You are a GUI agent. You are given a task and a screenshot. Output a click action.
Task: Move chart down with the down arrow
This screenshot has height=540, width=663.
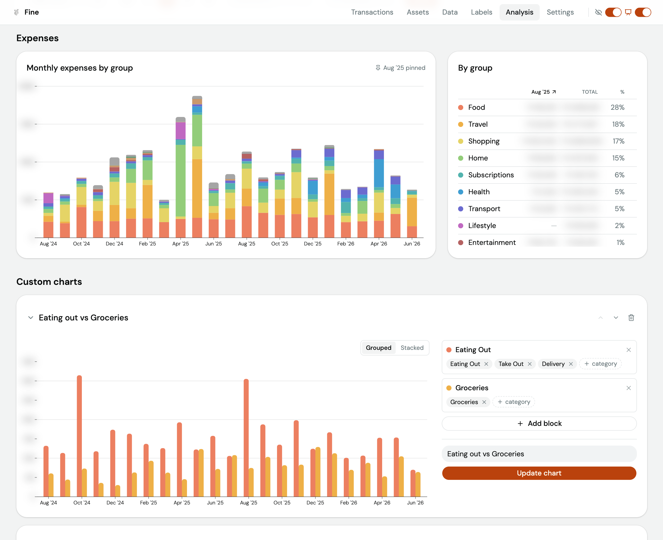[616, 318]
